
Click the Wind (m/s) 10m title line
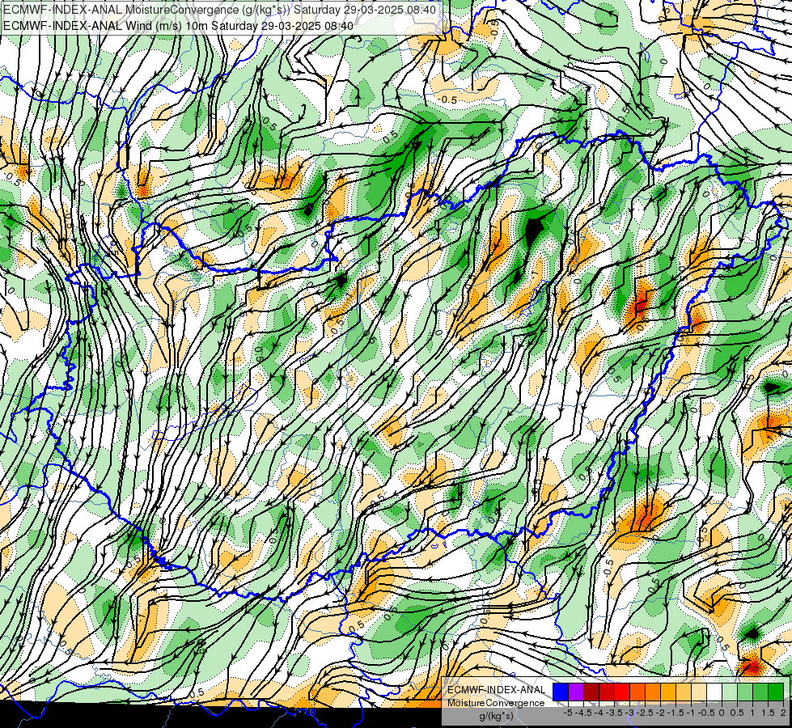[x=178, y=25]
